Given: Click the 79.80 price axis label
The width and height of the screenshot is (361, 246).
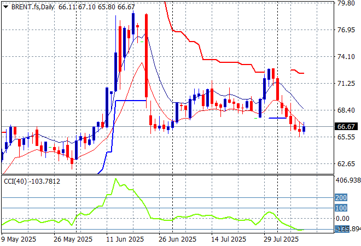Looking at the screenshot, I should click(x=346, y=3).
